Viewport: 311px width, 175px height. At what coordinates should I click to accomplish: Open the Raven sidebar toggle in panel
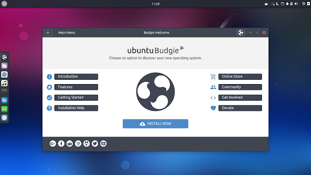pos(309,4)
